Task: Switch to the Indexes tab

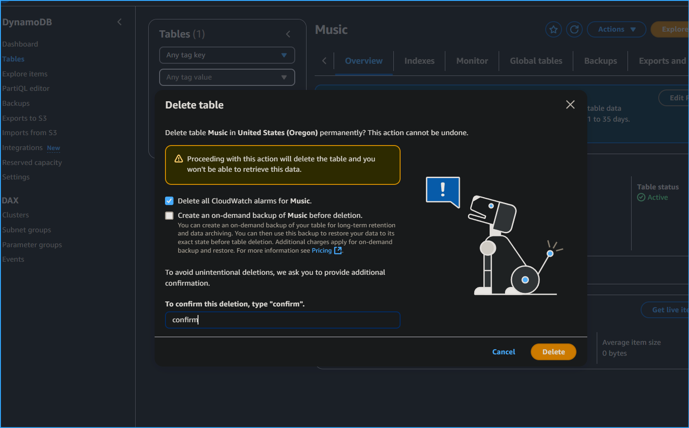Action: tap(419, 61)
